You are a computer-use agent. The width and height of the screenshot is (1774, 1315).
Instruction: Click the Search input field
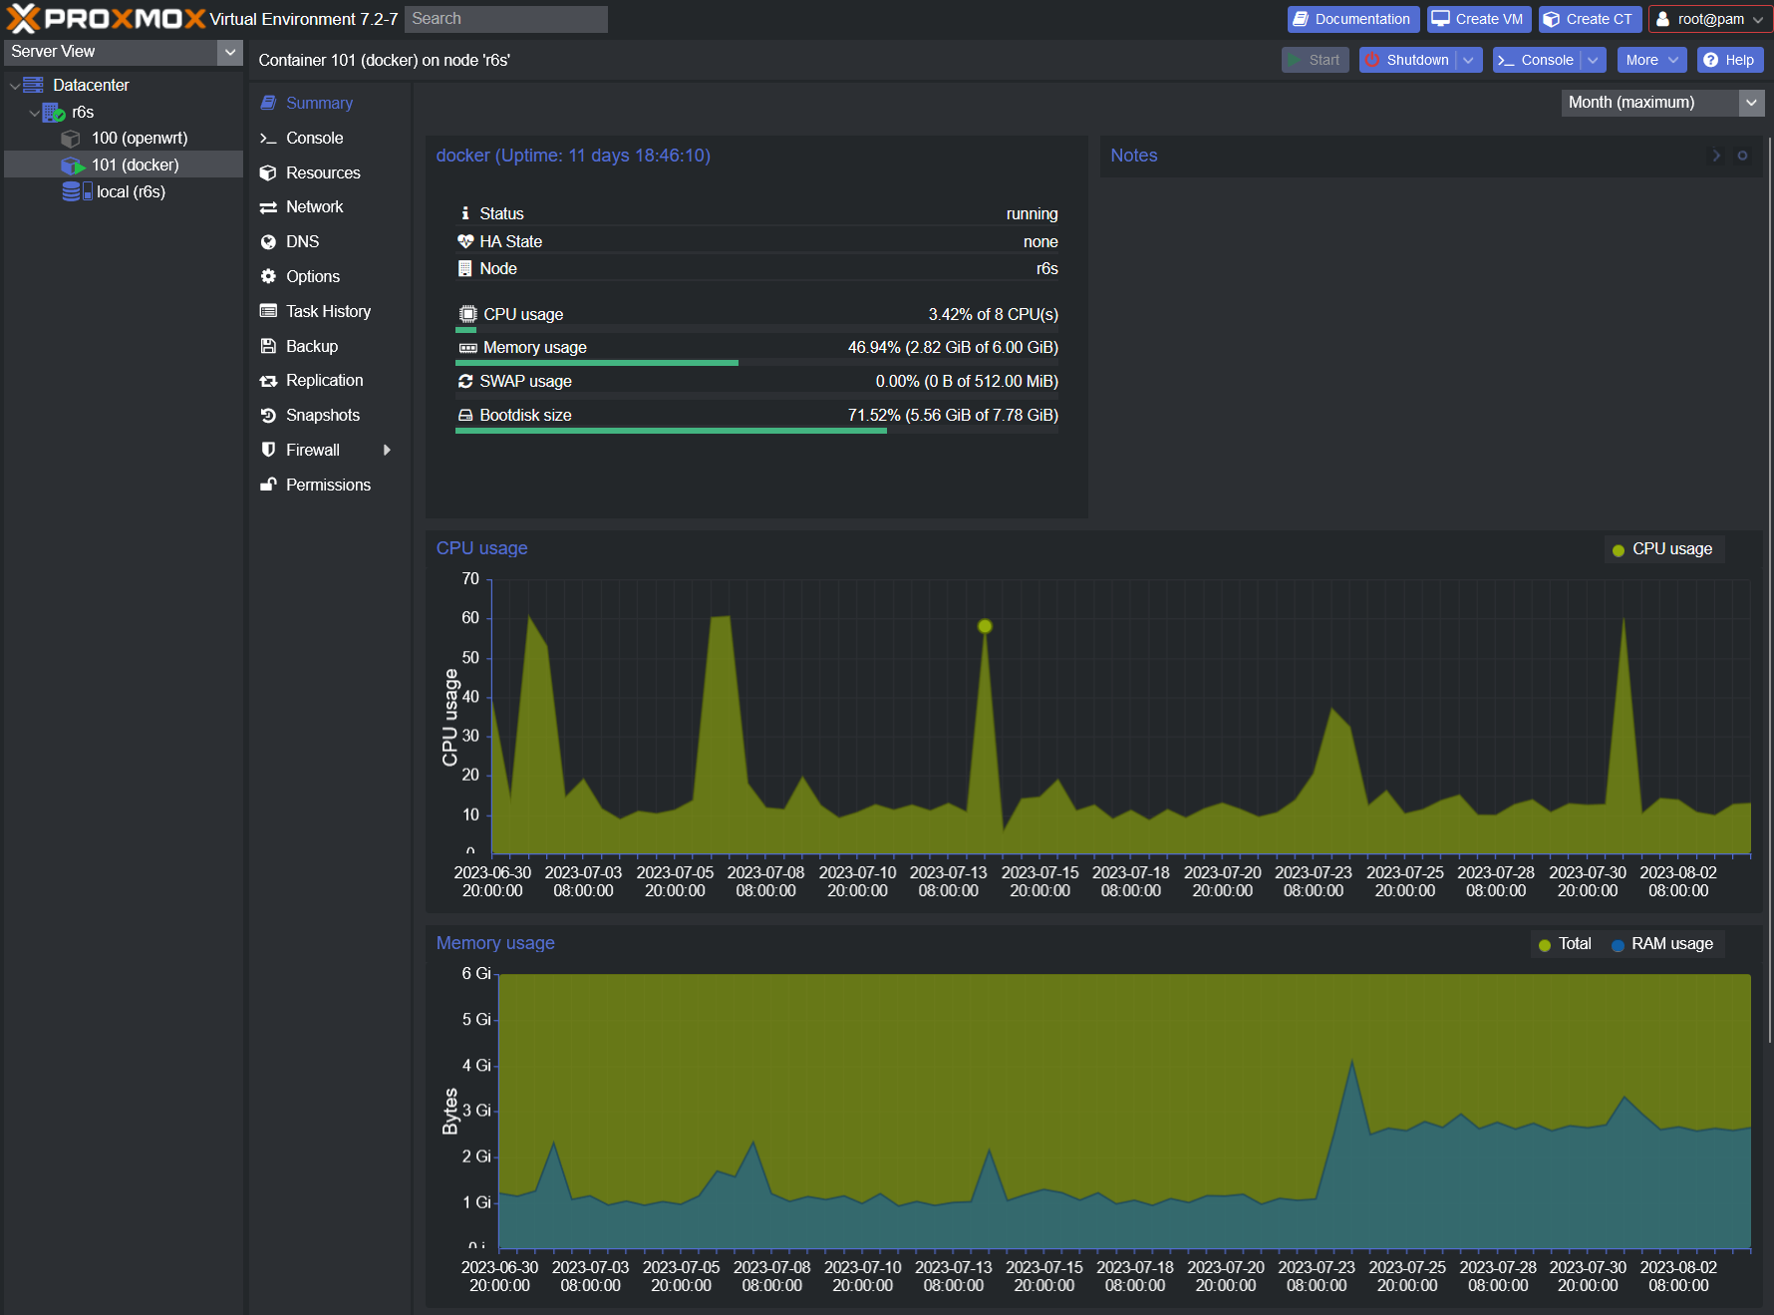[x=506, y=19]
